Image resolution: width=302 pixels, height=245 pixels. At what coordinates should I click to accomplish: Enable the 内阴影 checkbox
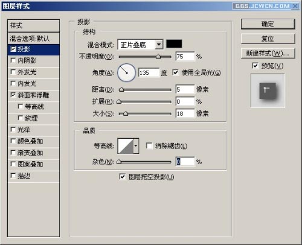click(x=13, y=60)
